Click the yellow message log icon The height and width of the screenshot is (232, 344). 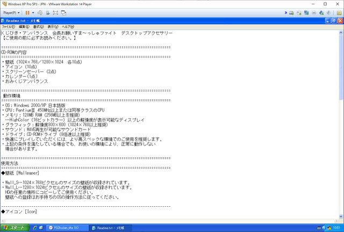pyautogui.click(x=339, y=13)
